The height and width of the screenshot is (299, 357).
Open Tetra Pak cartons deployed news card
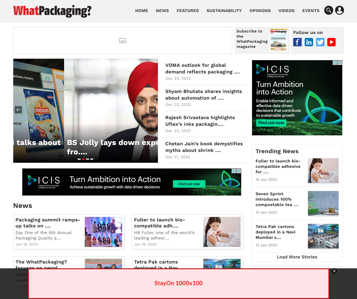click(x=187, y=263)
